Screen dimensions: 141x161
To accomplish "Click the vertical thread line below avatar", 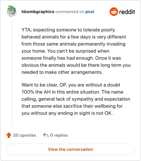I will (x=12, y=72).
